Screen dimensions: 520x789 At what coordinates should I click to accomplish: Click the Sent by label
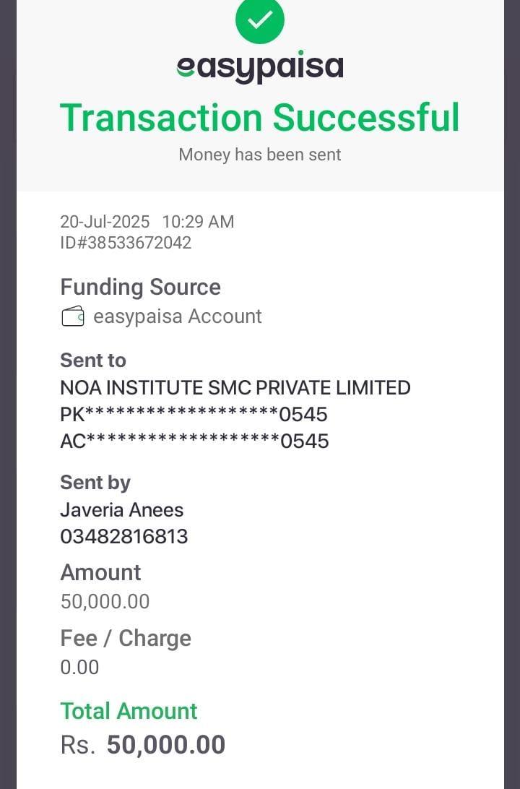95,482
